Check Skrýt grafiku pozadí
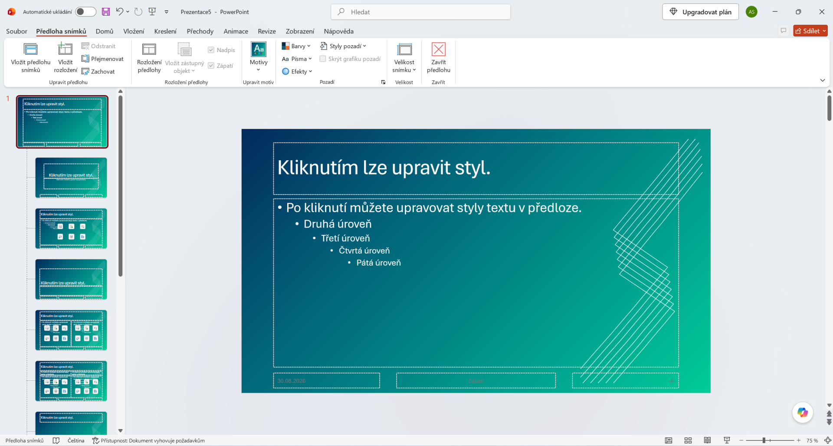Image resolution: width=833 pixels, height=446 pixels. click(323, 59)
